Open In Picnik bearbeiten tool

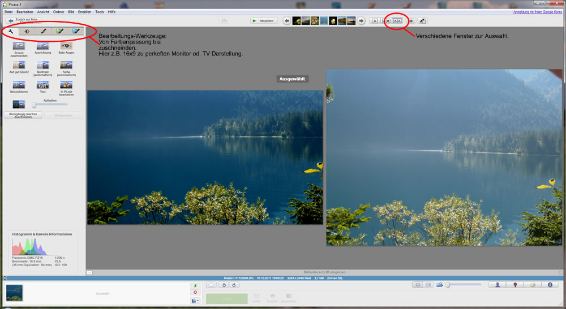[66, 85]
